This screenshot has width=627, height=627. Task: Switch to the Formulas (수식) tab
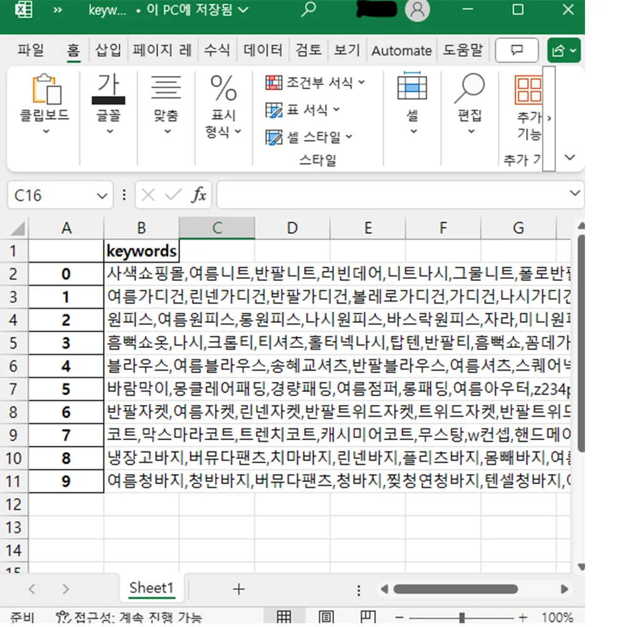(x=217, y=50)
